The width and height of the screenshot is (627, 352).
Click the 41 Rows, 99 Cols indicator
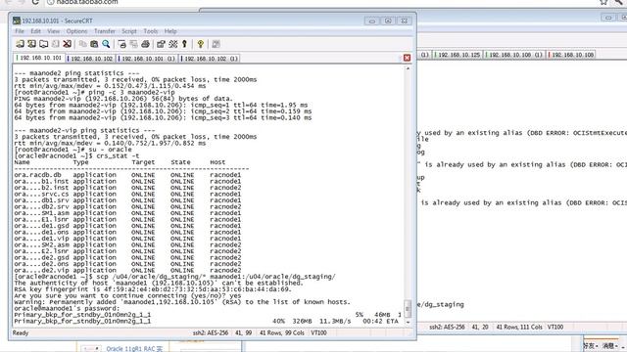click(x=282, y=332)
